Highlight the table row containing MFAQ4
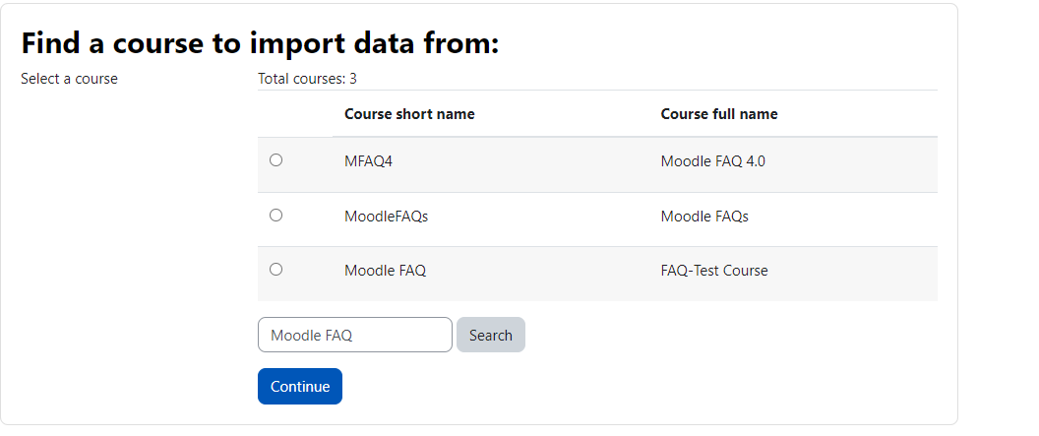Screen dimensions: 1039x436 (597, 165)
